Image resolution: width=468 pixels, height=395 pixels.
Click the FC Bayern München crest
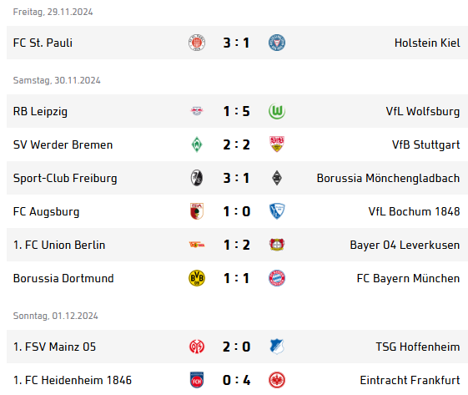[277, 278]
